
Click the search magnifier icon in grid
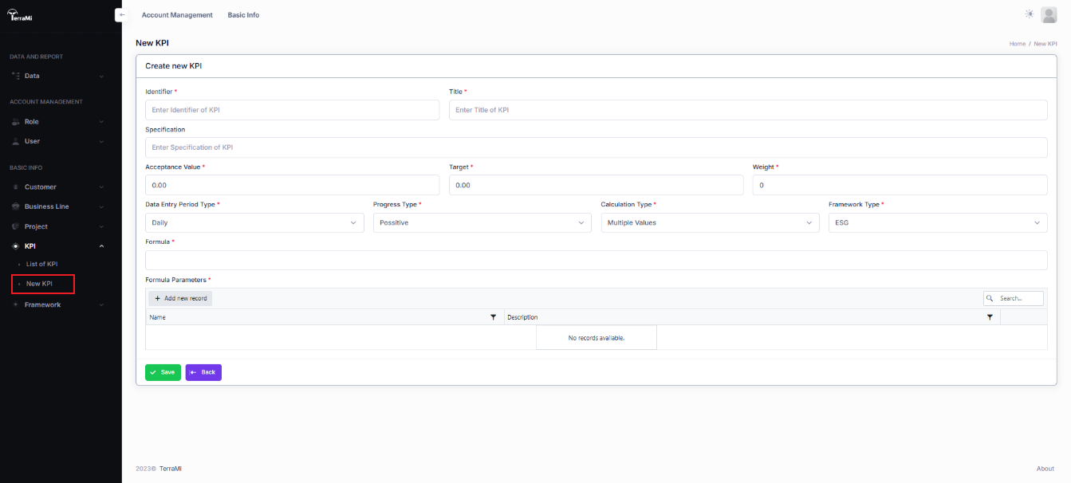pos(990,298)
